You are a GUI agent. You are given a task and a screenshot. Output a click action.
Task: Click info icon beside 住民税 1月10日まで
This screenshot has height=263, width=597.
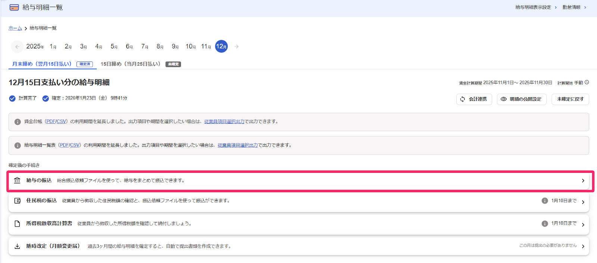click(545, 201)
